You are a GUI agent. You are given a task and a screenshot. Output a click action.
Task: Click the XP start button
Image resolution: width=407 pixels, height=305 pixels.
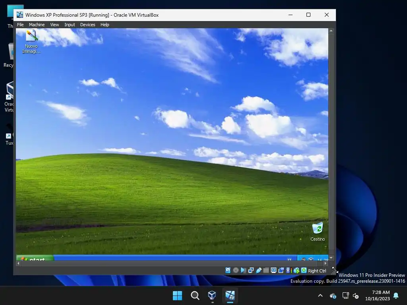click(35, 258)
